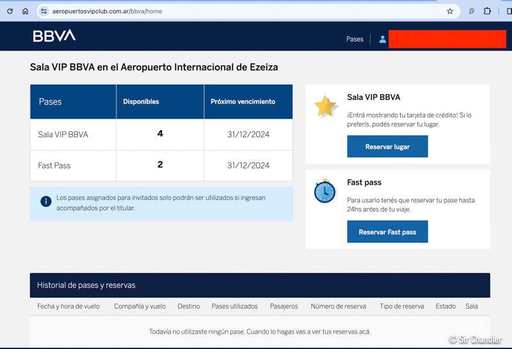Screen dimensions: 512x349
Task: Click the blue info icon in notice
Action: click(x=46, y=202)
